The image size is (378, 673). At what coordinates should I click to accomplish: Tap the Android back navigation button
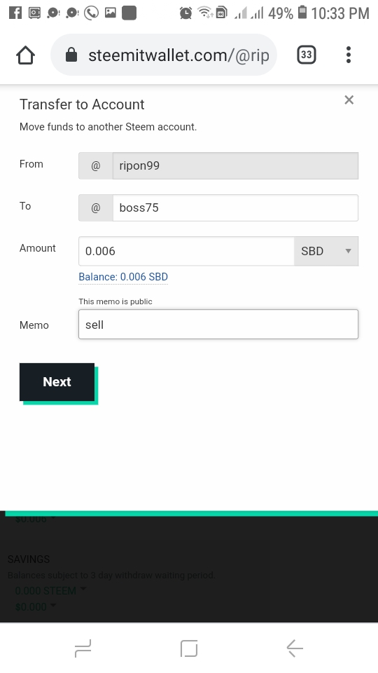tap(295, 648)
